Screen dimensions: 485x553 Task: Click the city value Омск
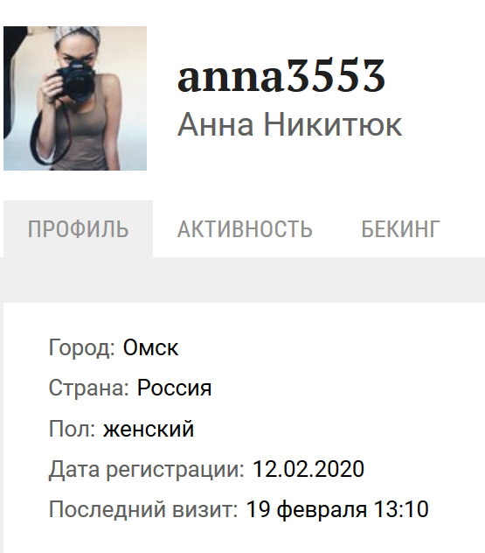[150, 347]
